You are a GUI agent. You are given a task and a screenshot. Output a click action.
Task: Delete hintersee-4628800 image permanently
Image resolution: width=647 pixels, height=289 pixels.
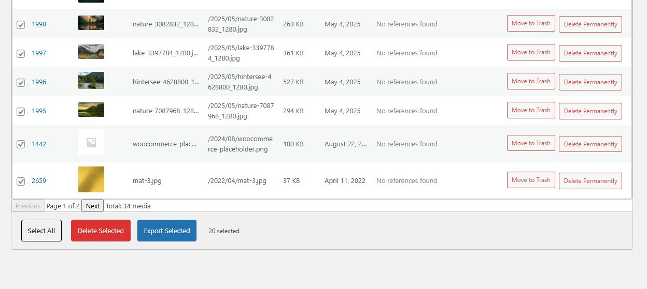590,82
